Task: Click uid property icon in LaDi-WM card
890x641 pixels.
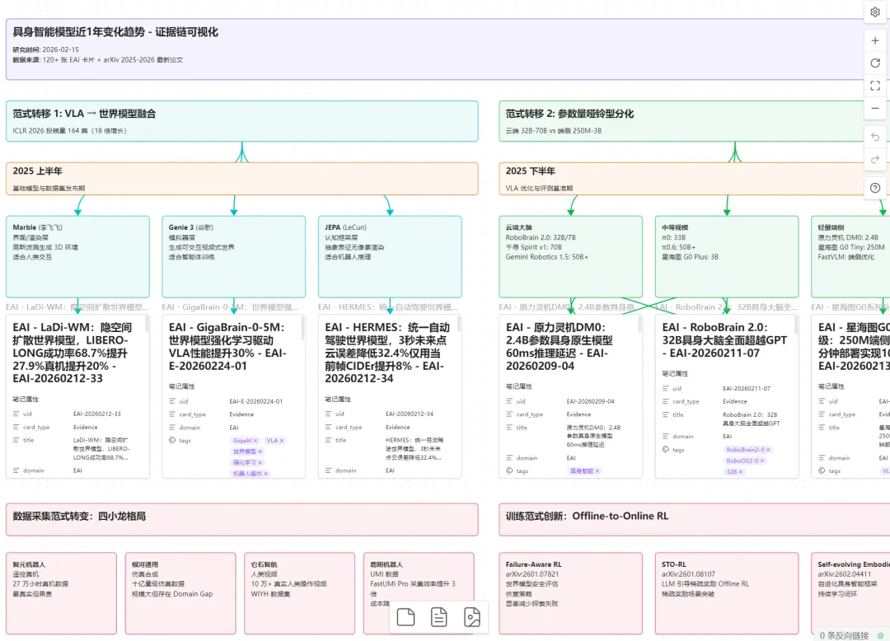Action: click(16, 414)
